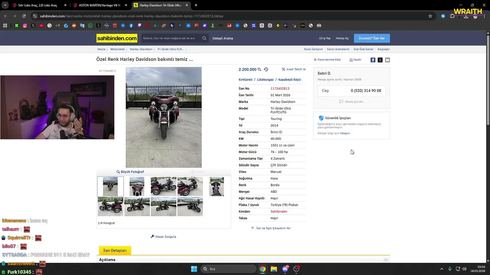Open the Twitch bookmark icon
This screenshot has height=275, width=490.
(x=139, y=26)
